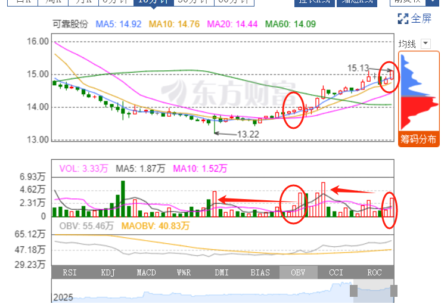Viewport: 441px width, 304px height.
Task: Click the 15.13 high price annotation
Action: (358, 68)
